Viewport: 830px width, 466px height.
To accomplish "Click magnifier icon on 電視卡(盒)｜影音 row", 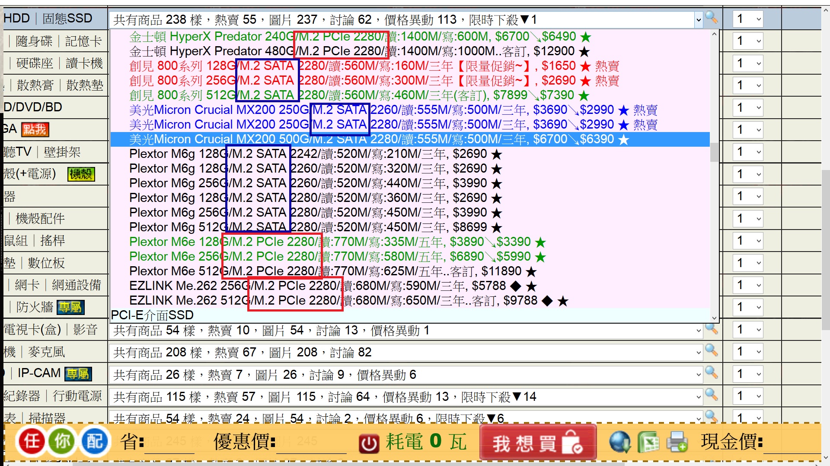I will pos(712,329).
